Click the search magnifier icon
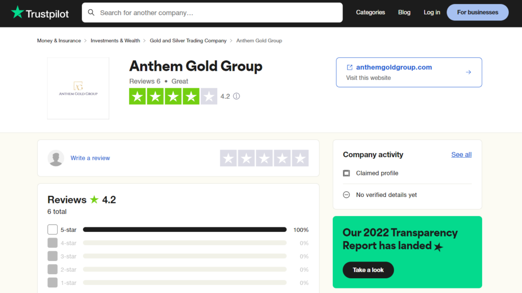The image size is (522, 293). [91, 13]
